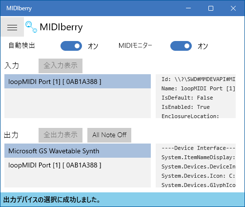Click System.ItemNameDisplay property in output details
This screenshot has height=207, width=245.
click(198, 157)
